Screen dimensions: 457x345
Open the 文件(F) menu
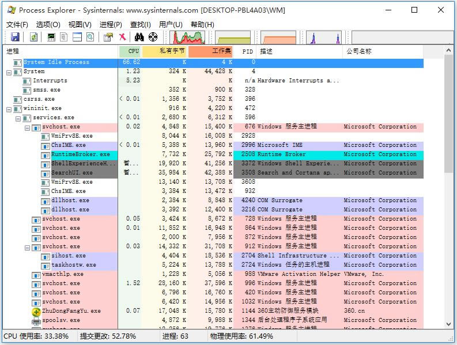(x=17, y=24)
